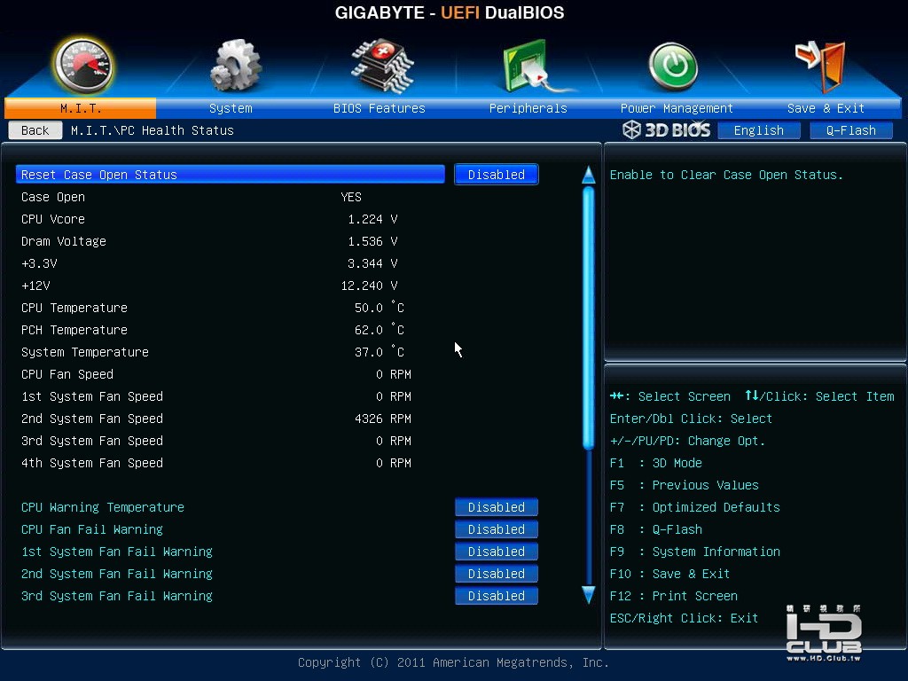
Task: Open CPU Warning Temperature Disabled option
Action: click(x=497, y=507)
